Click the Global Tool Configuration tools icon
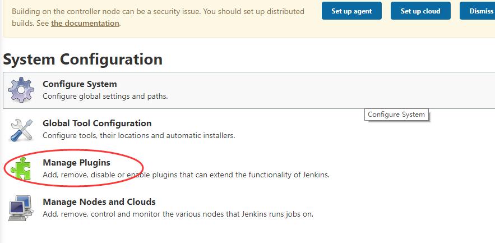495x243 pixels. coord(22,129)
